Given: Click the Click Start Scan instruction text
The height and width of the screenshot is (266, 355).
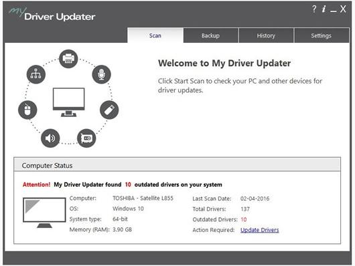Looking at the screenshot, I should [x=240, y=86].
